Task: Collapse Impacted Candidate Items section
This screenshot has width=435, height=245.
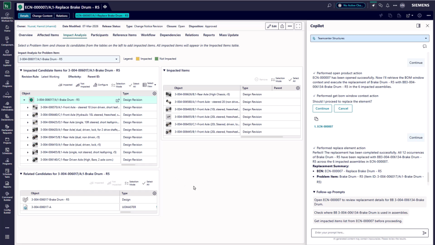Action: [x=21, y=71]
